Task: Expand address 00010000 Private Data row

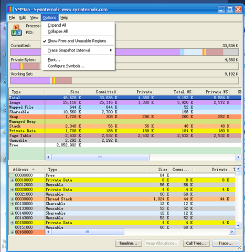Action: point(12,180)
